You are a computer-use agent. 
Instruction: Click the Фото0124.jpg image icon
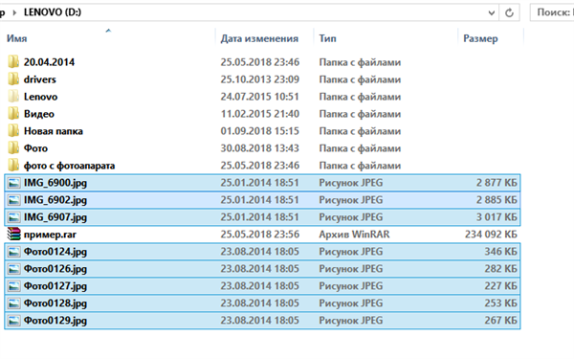14,252
